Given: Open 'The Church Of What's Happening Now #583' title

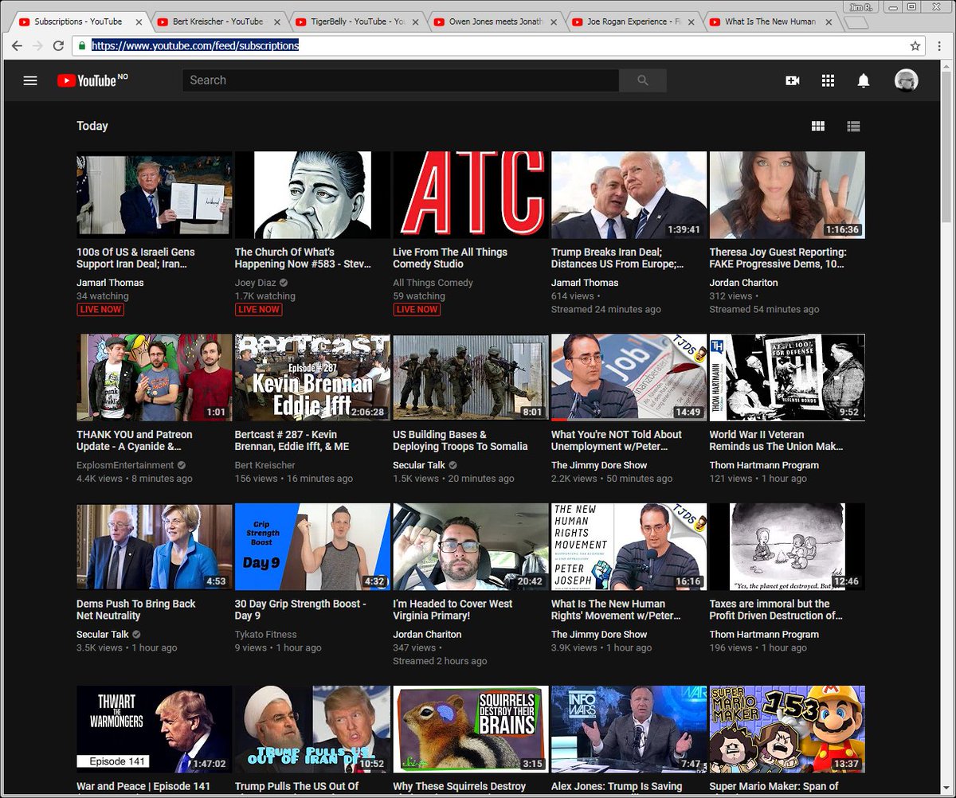Looking at the screenshot, I should coord(303,258).
